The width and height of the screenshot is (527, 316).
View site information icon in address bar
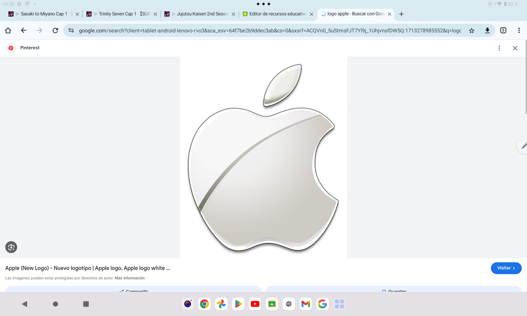click(71, 30)
